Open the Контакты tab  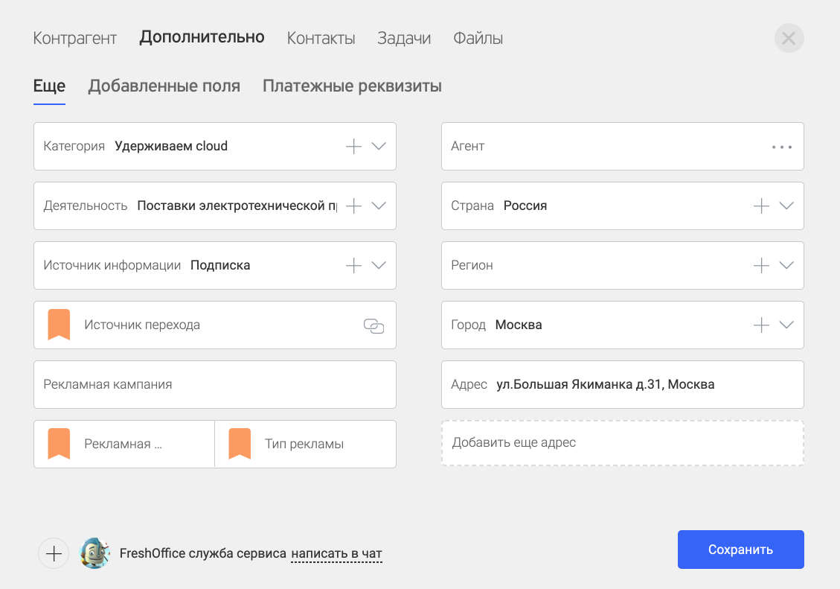321,38
